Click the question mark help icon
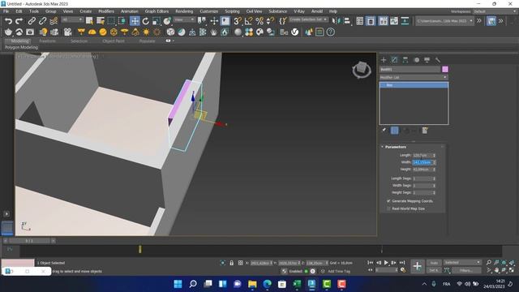519x292 pixels. pos(330,32)
